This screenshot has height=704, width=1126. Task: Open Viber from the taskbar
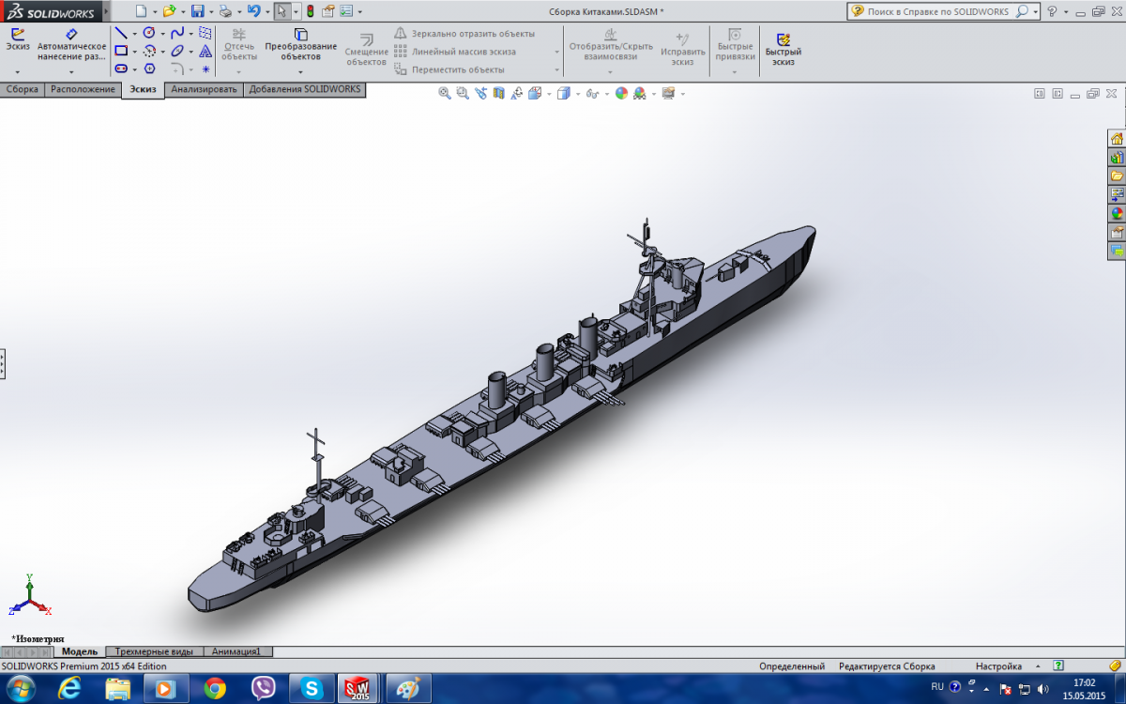click(x=264, y=689)
